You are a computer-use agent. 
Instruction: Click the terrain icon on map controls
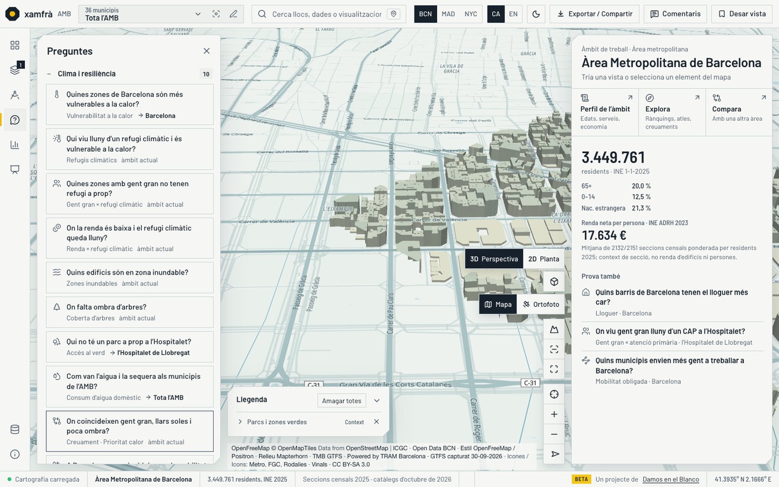[x=554, y=330]
